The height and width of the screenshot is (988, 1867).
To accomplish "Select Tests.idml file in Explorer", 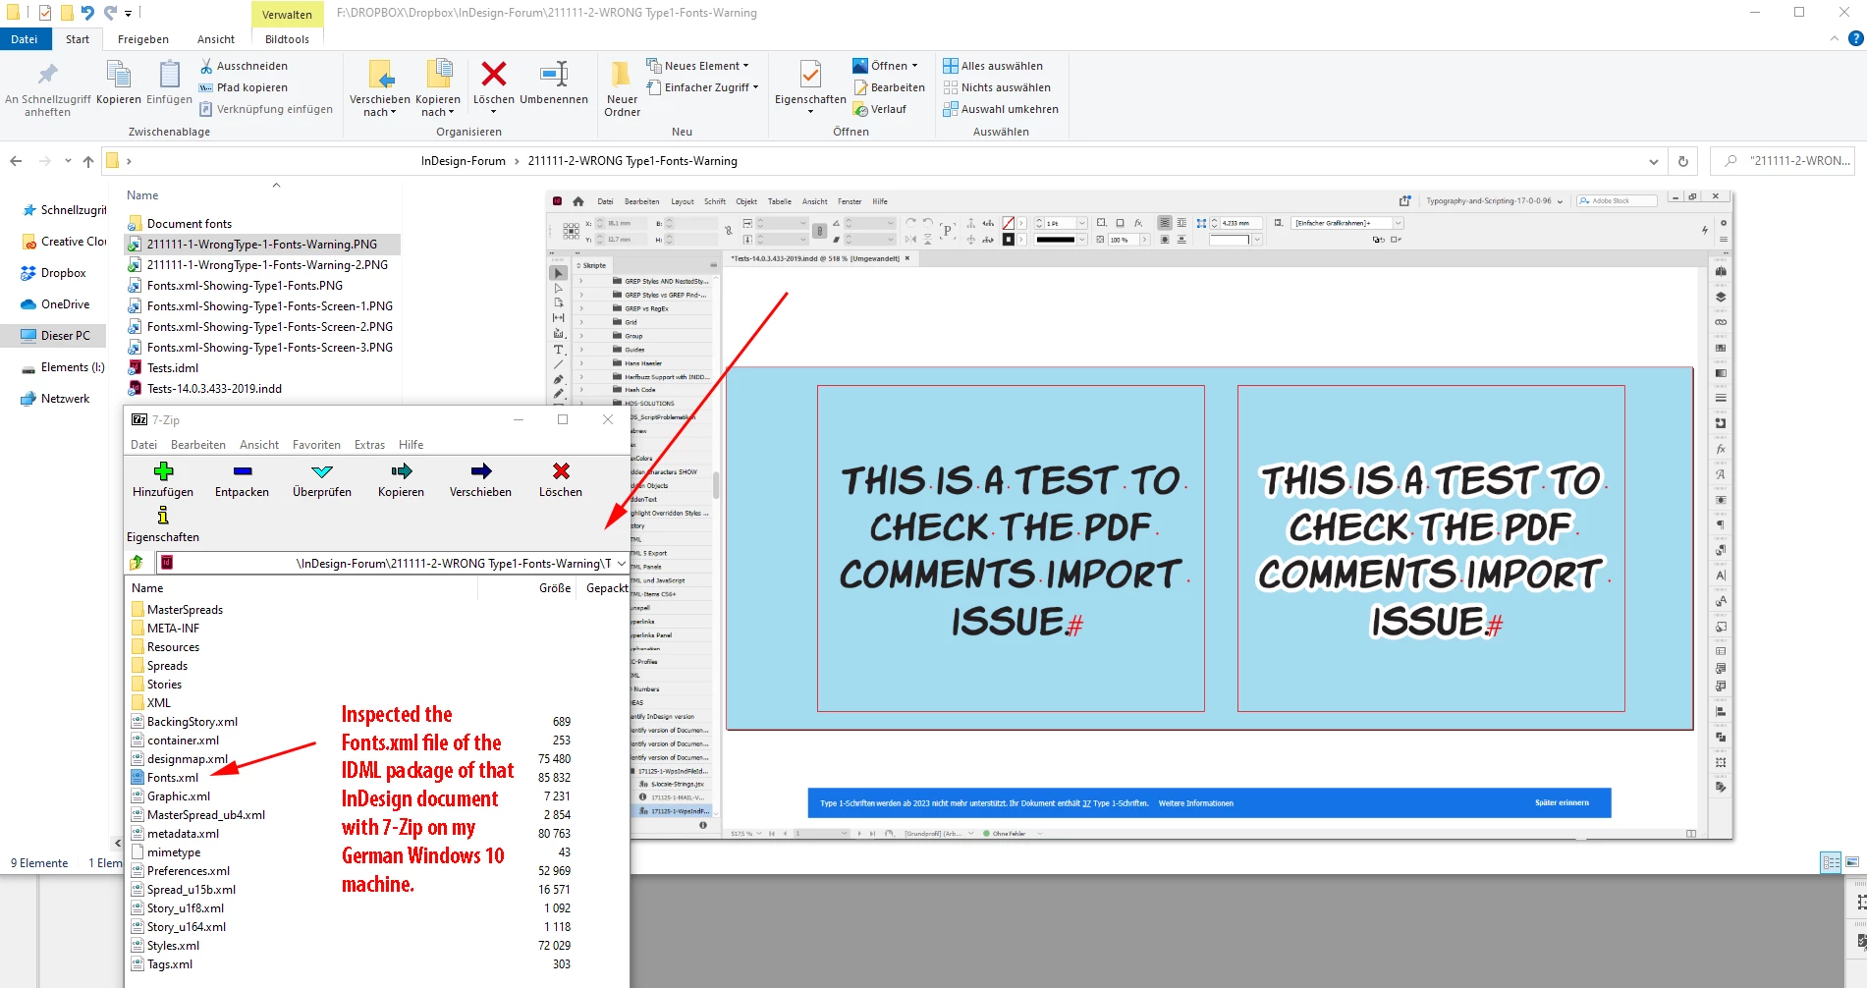I will pyautogui.click(x=172, y=368).
